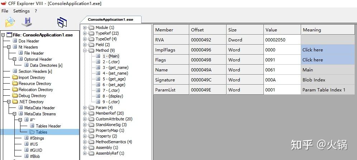Image resolution: width=357 pixels, height=160 pixels.
Task: Collapse the MetaData Streams node
Action: 15,114
